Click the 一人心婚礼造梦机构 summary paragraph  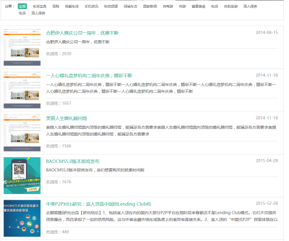(x=161, y=88)
